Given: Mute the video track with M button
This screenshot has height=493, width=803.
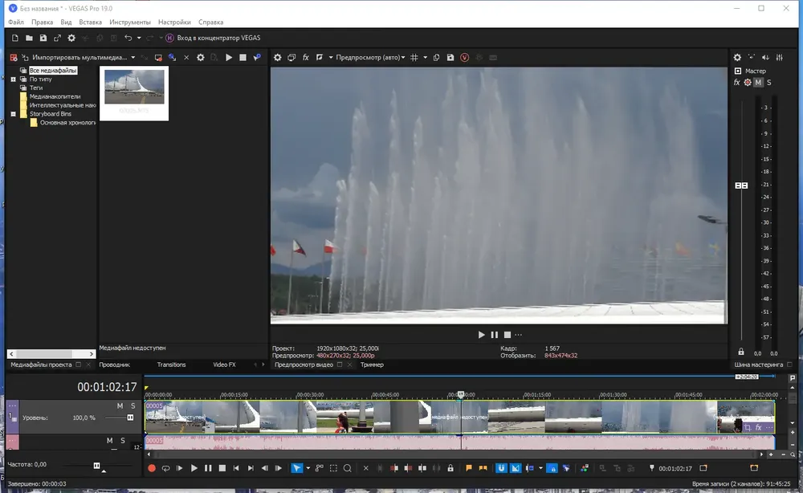Looking at the screenshot, I should coord(120,405).
